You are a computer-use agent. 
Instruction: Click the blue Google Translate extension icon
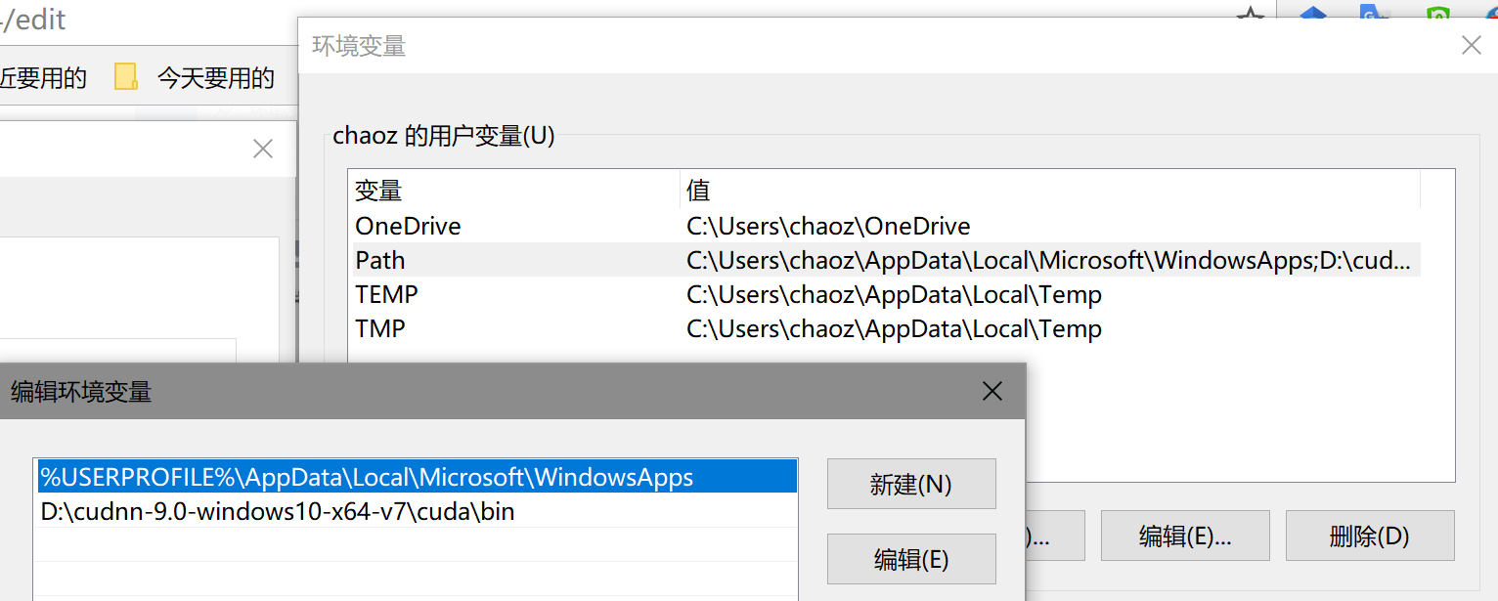click(1373, 15)
